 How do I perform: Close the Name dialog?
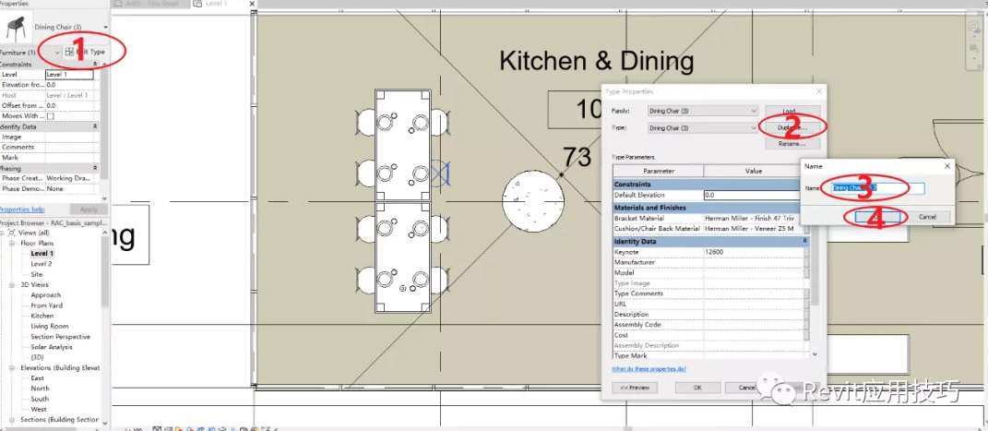point(947,166)
